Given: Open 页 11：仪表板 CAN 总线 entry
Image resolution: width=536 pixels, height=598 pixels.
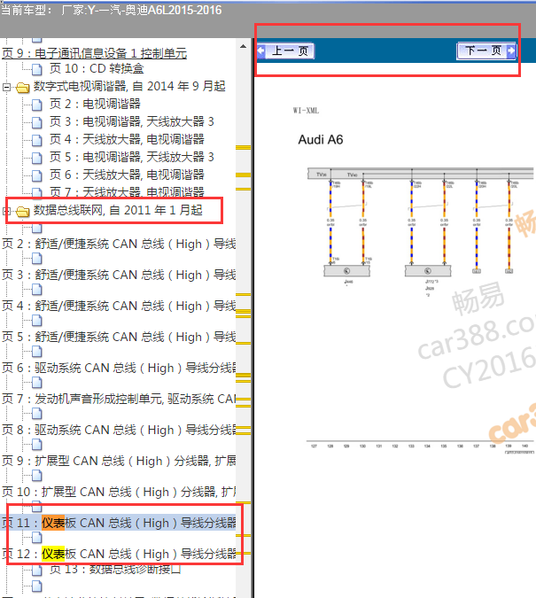Looking at the screenshot, I should (x=119, y=523).
